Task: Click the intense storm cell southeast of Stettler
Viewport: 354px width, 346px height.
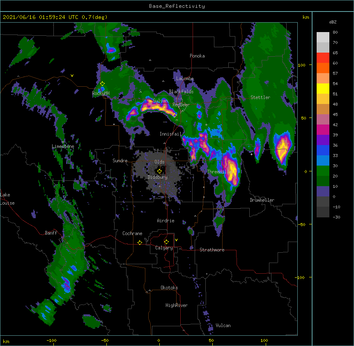Action: (282, 149)
